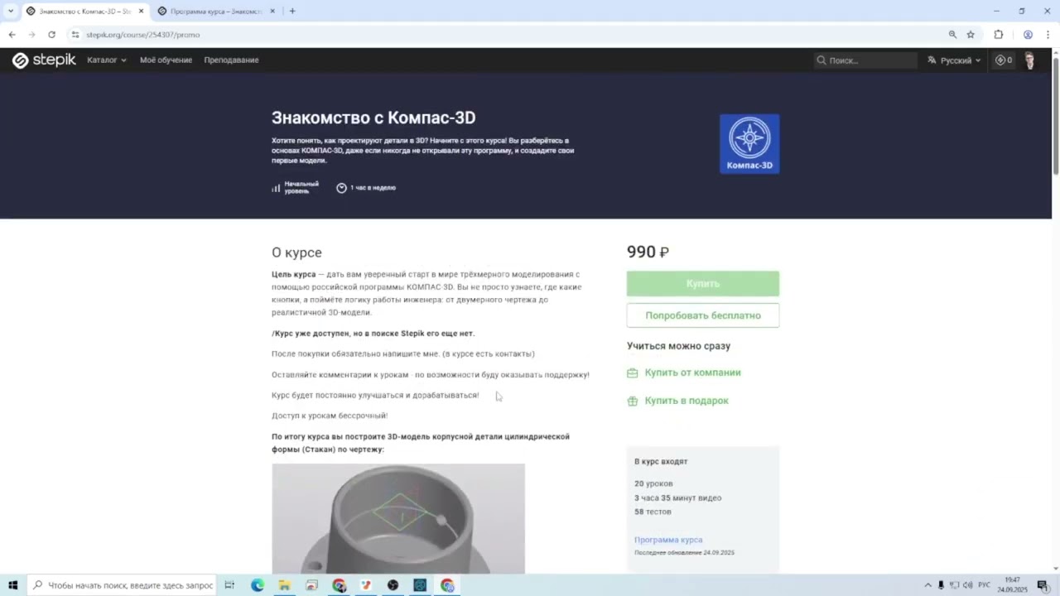Open new tab with plus button
This screenshot has height=596, width=1060.
coord(292,11)
